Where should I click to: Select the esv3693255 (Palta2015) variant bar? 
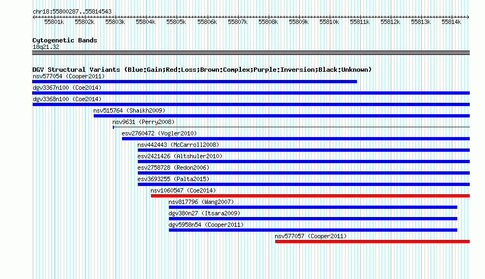pyautogui.click(x=304, y=184)
